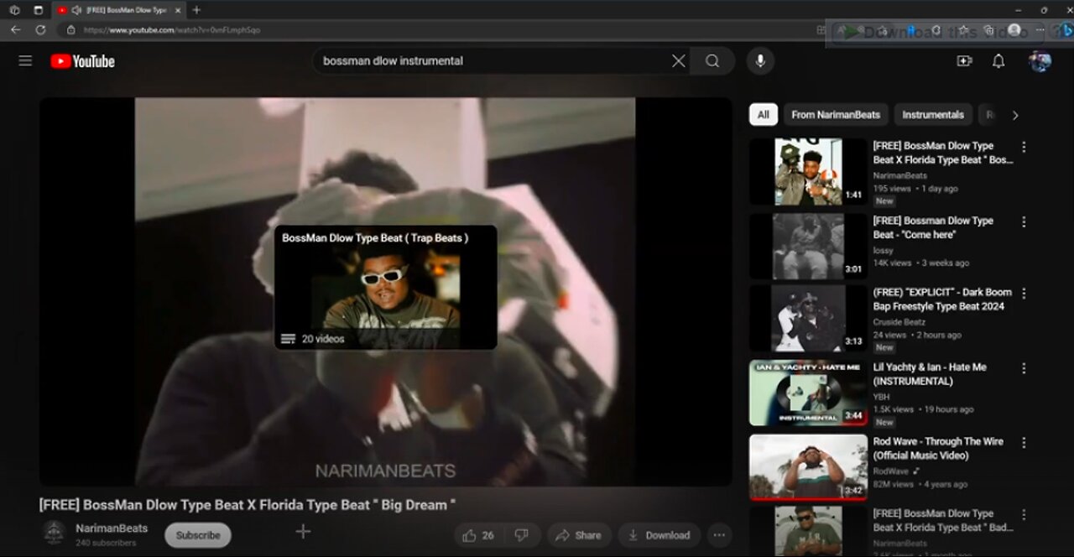This screenshot has width=1074, height=557.
Task: Open the Create video menu
Action: point(964,61)
